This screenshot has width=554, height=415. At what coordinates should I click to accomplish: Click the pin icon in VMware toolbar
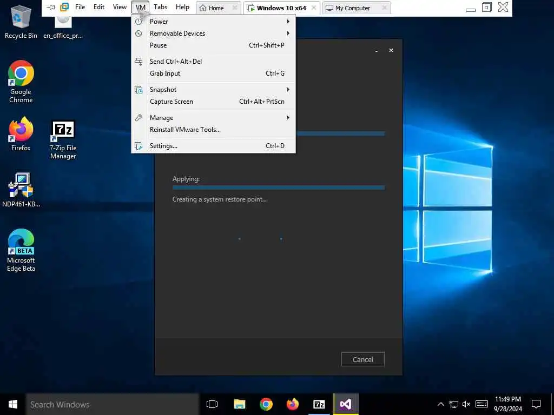pyautogui.click(x=51, y=7)
